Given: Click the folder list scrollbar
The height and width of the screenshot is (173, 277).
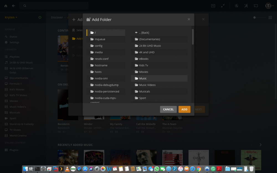Looking at the screenshot, I should tap(193, 37).
